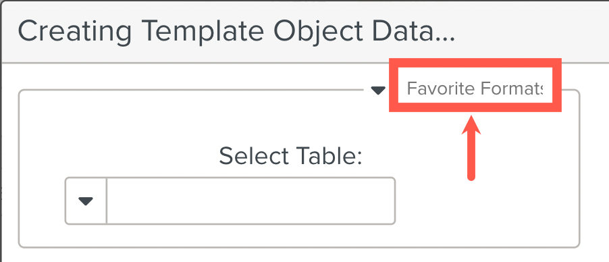This screenshot has width=609, height=262.
Task: Focus the empty table name combo box
Action: 251,201
